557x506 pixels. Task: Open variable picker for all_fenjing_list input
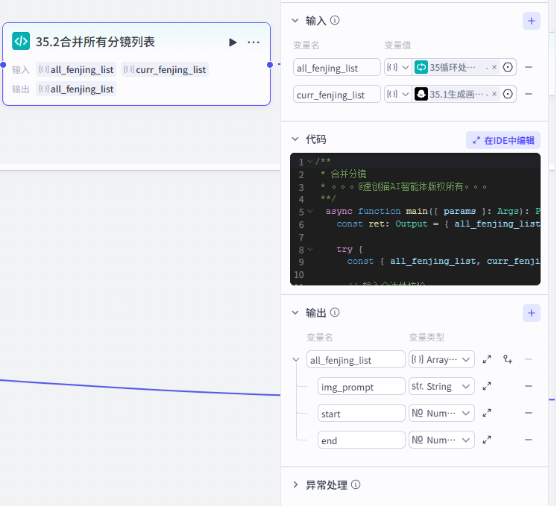pyautogui.click(x=508, y=67)
